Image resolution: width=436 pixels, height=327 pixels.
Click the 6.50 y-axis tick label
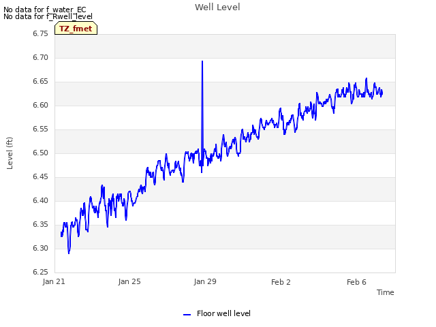41,153
